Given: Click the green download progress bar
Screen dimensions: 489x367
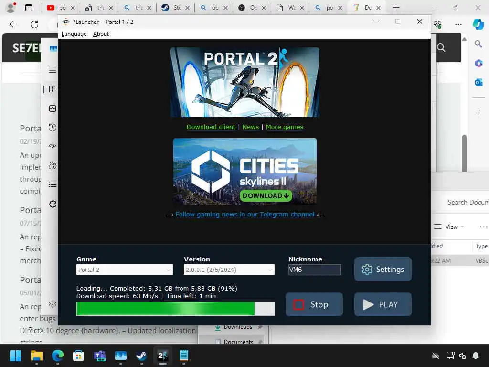Looking at the screenshot, I should [176, 309].
